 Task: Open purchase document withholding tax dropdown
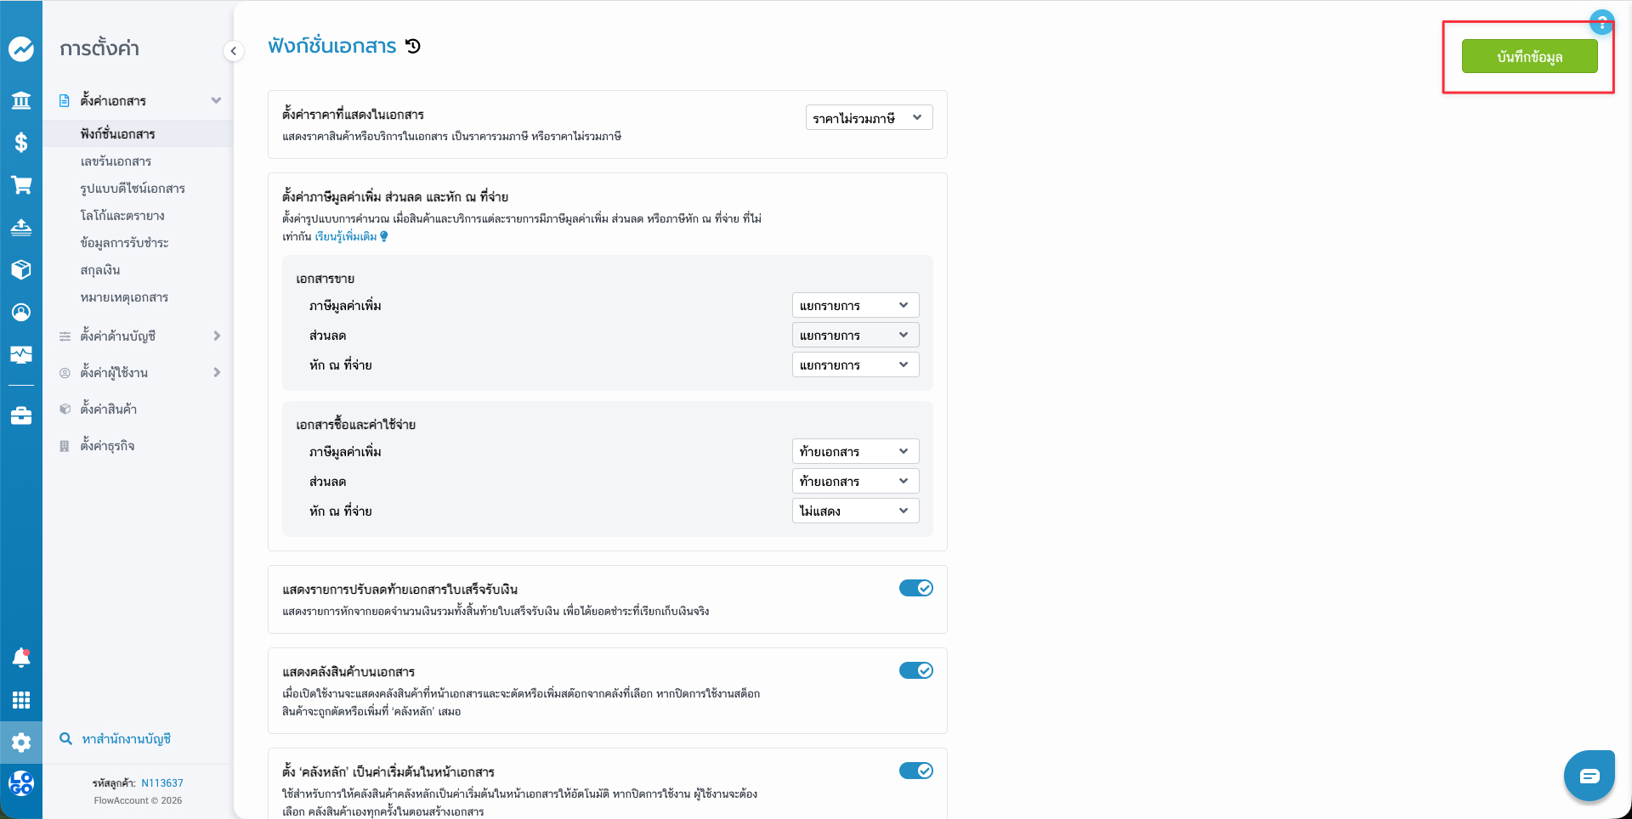(854, 511)
